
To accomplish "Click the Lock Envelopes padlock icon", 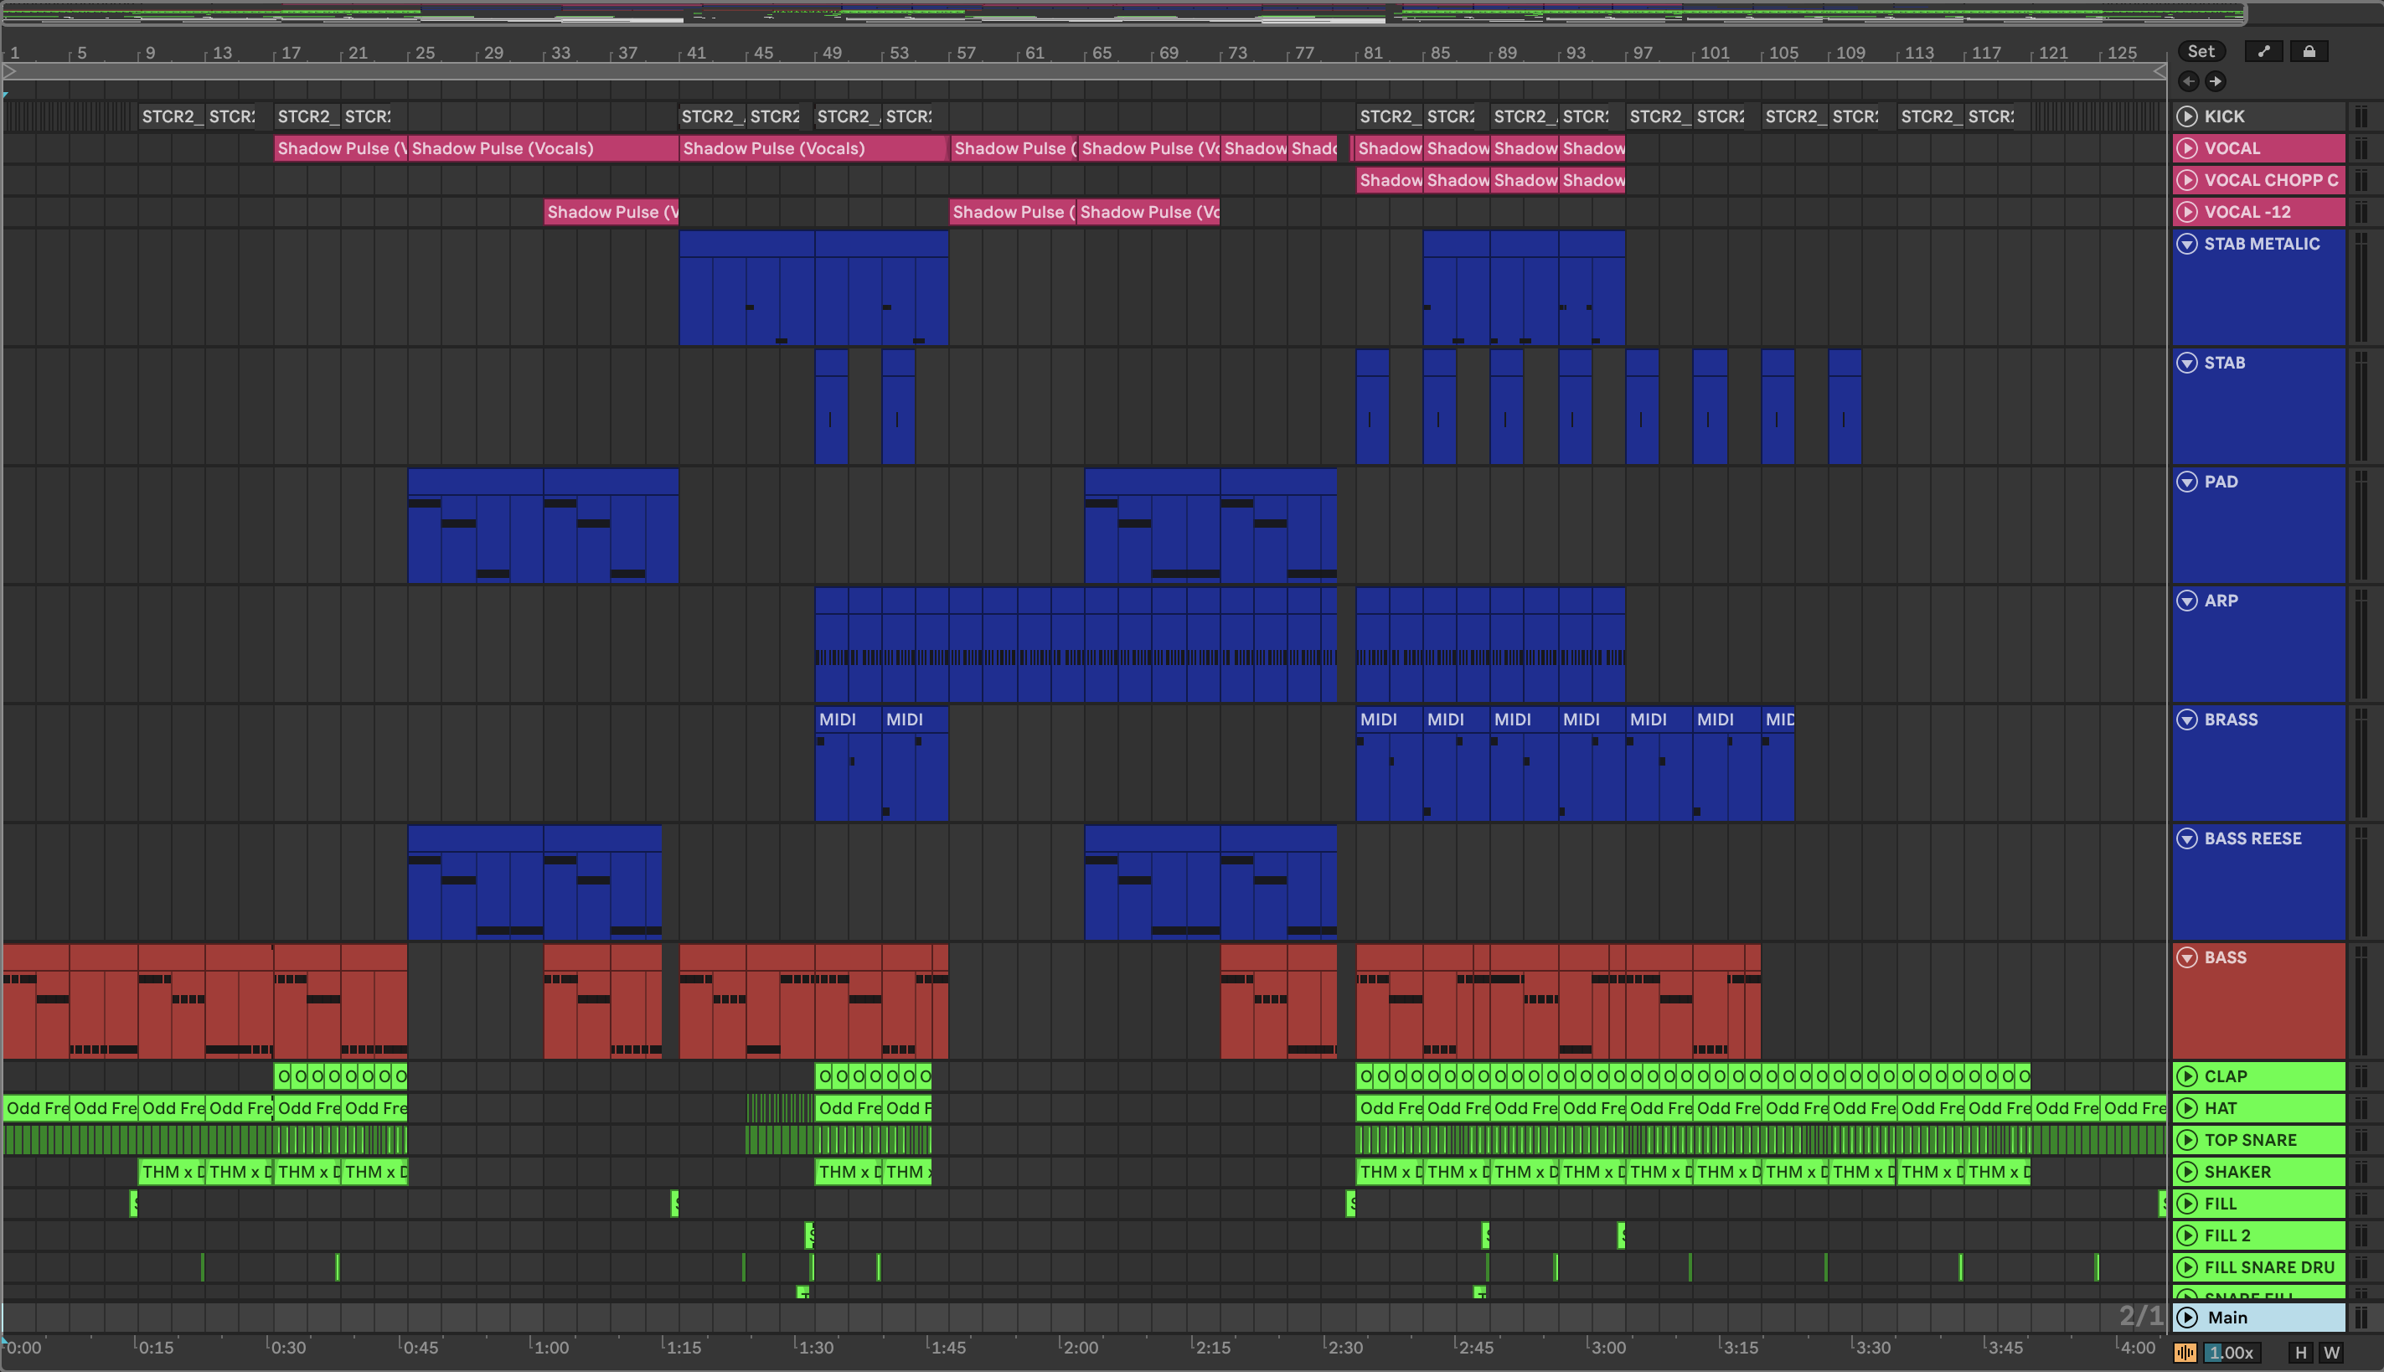I will (2309, 52).
